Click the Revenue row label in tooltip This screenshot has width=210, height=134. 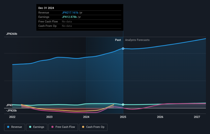pyautogui.click(x=44, y=13)
